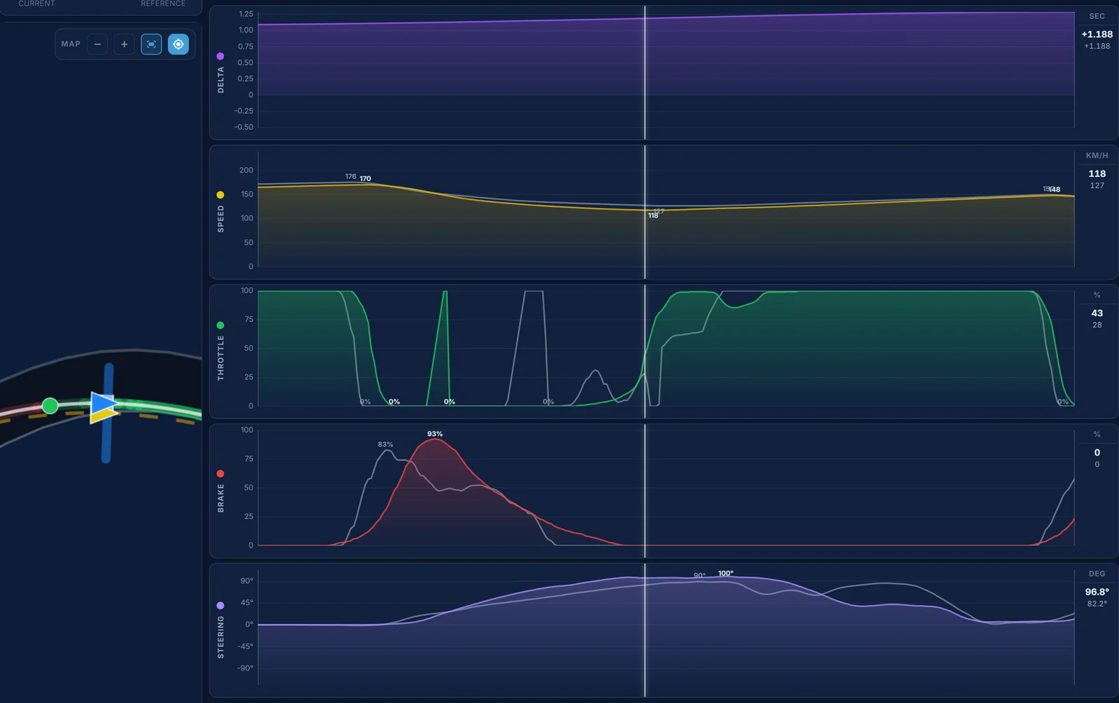Viewport: 1119px width, 703px height.
Task: Click the green Throttle channel dot
Action: point(220,325)
